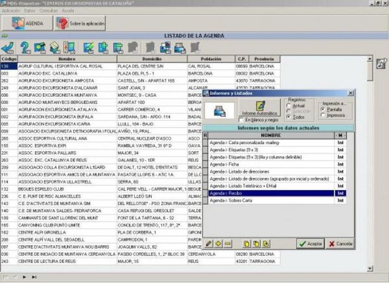Select row BEGUES ESPELEO CLUB

[101, 189]
